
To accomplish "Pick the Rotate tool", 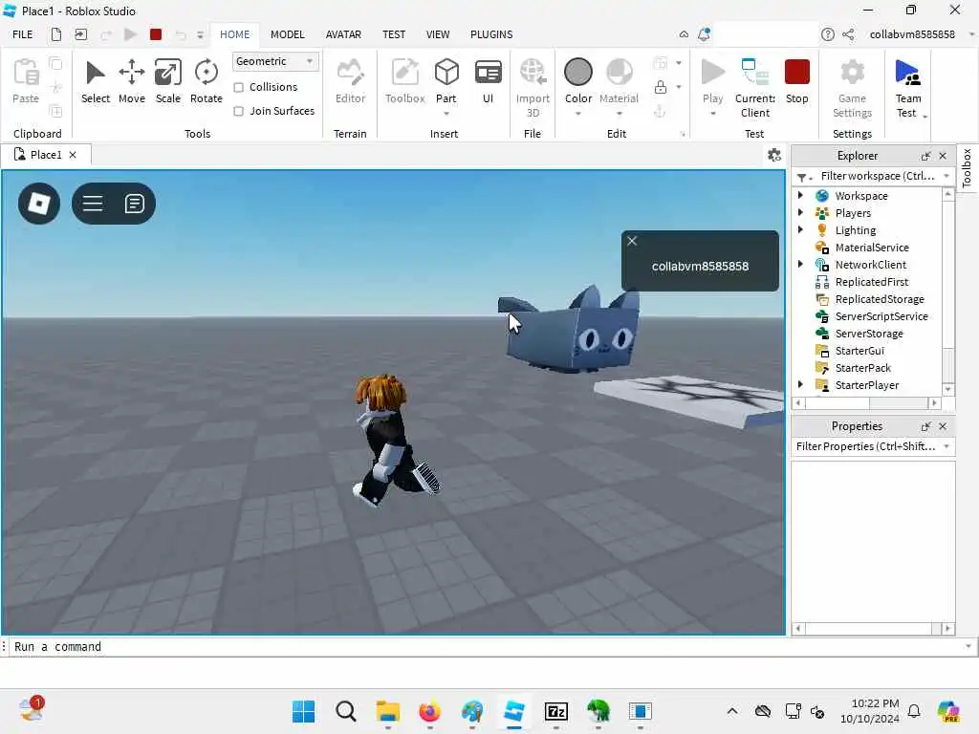I will tap(207, 81).
